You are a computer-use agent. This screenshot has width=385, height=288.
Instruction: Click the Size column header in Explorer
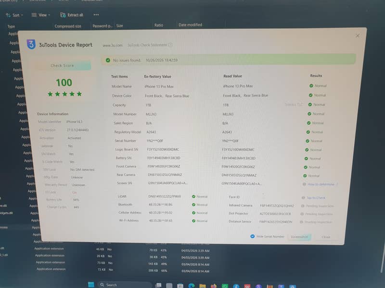pos(119,25)
